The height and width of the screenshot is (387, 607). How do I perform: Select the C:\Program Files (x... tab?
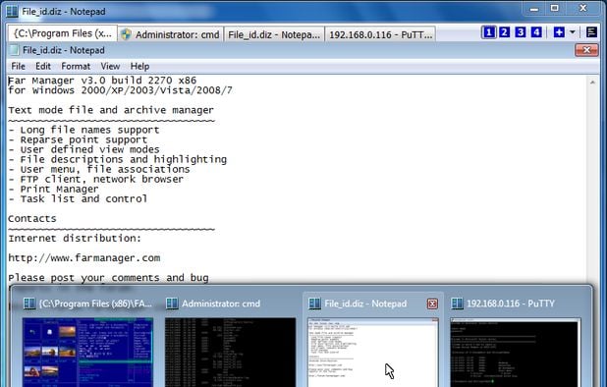point(63,33)
